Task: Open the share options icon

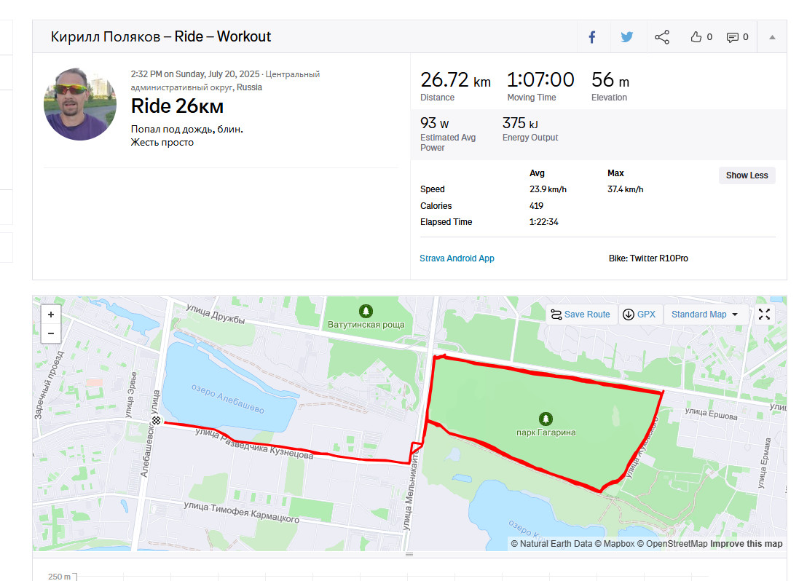Action: coord(662,37)
